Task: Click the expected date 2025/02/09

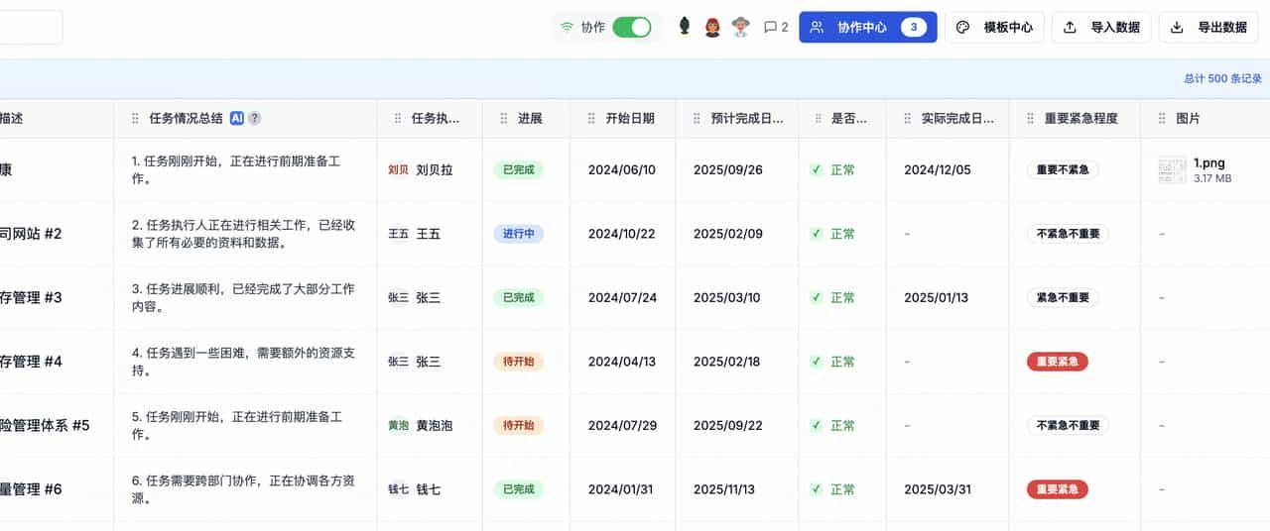Action: (728, 234)
